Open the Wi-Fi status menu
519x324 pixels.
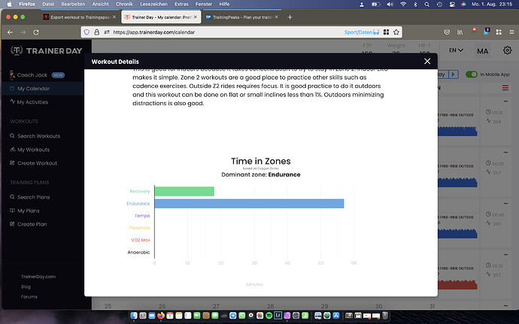click(403, 4)
